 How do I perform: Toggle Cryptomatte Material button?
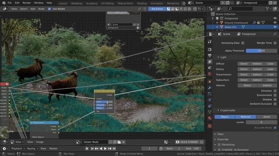pos(245,117)
